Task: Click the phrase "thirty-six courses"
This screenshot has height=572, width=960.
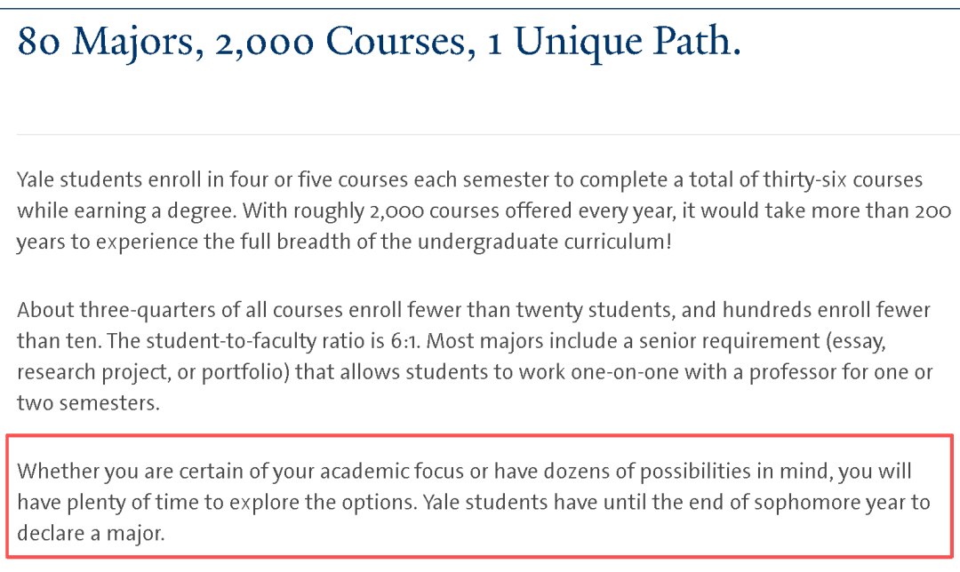Action: click(x=843, y=180)
